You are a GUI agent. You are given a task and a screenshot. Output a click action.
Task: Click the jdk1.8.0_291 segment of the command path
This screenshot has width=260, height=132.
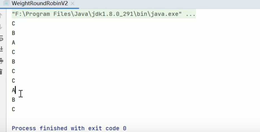pyautogui.click(x=112, y=14)
